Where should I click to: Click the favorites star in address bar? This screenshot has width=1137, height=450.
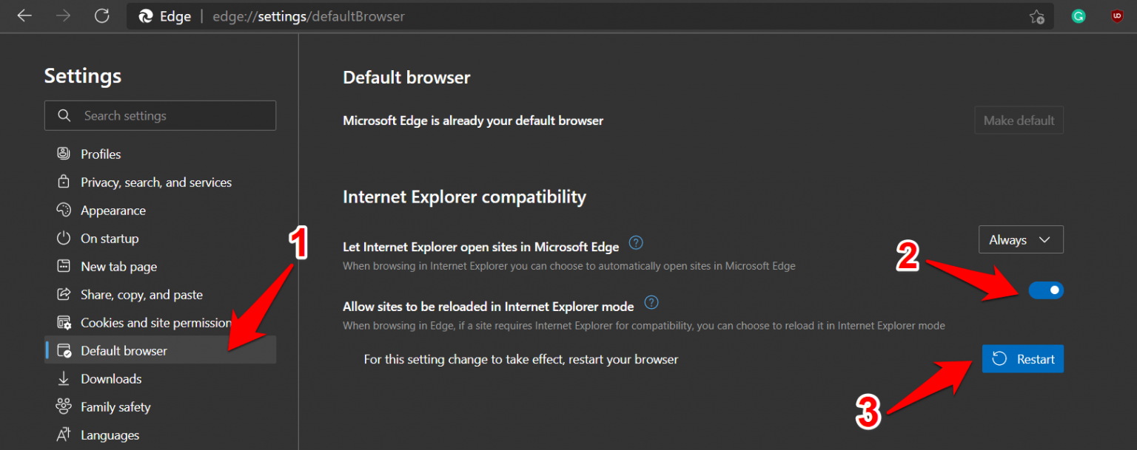pos(1036,16)
